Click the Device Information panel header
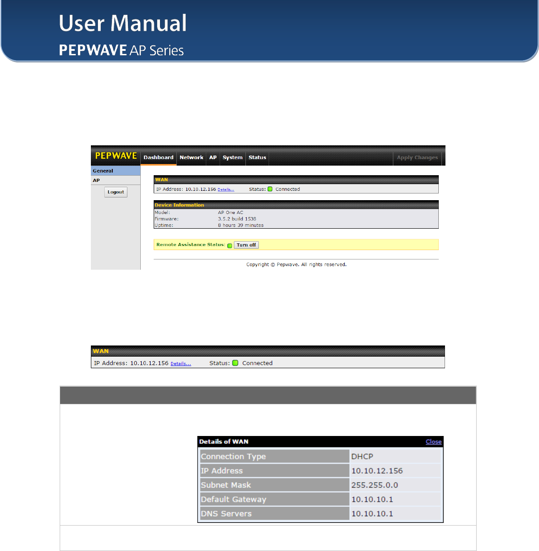Screen dimensions: 539x551 click(296, 205)
